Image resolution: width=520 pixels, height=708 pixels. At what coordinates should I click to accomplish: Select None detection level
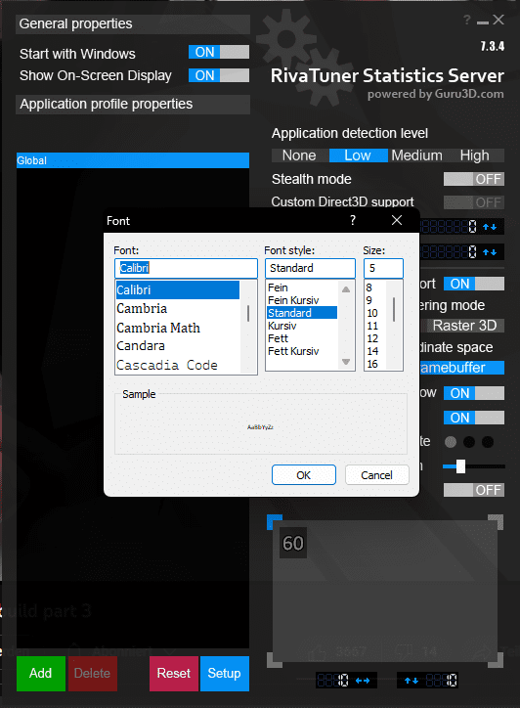tap(300, 155)
